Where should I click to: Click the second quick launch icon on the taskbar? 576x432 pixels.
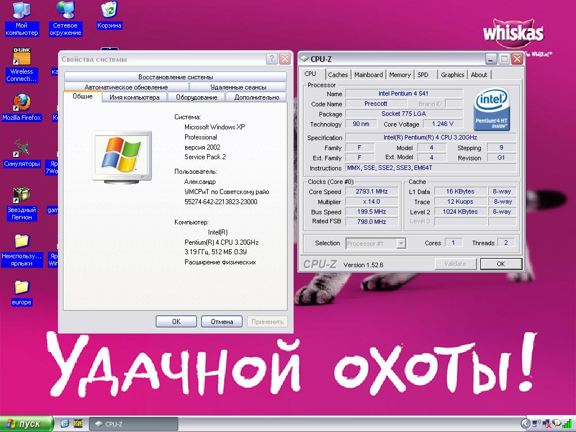coord(78,424)
